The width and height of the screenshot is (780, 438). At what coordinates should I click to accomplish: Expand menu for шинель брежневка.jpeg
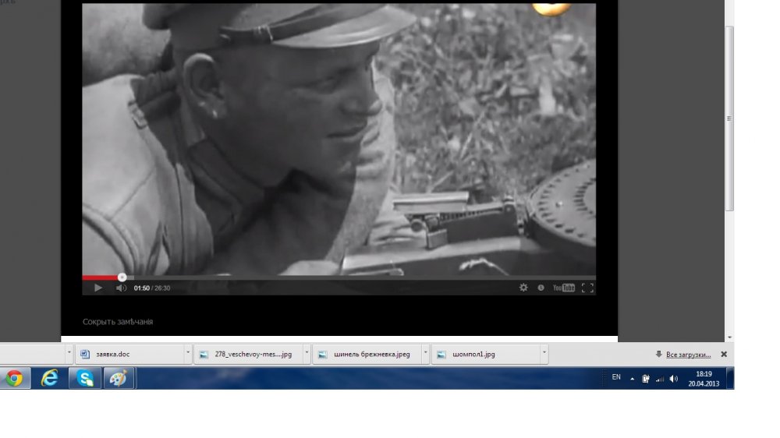[425, 354]
